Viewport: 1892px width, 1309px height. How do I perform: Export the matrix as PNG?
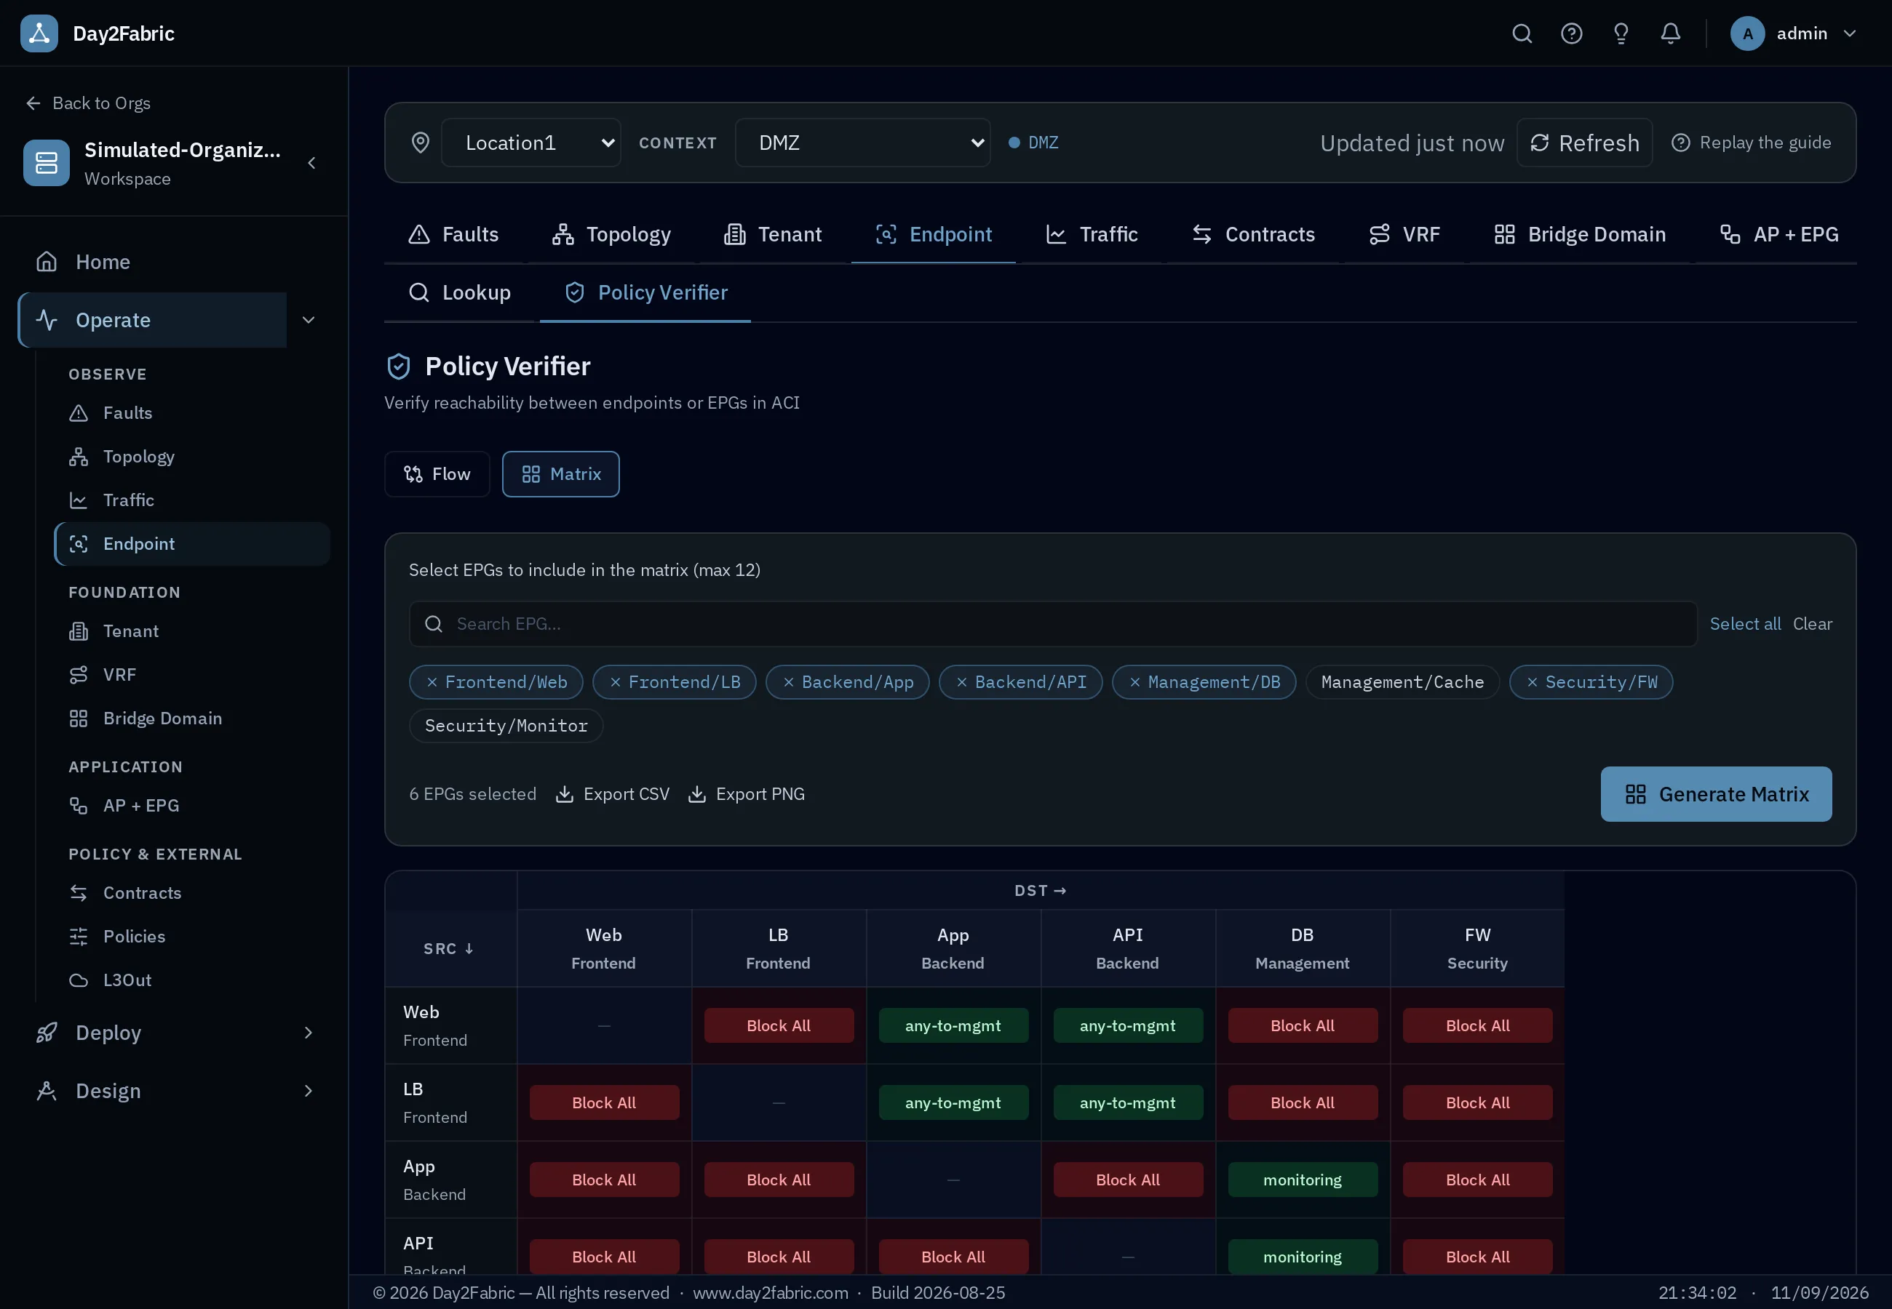(747, 794)
